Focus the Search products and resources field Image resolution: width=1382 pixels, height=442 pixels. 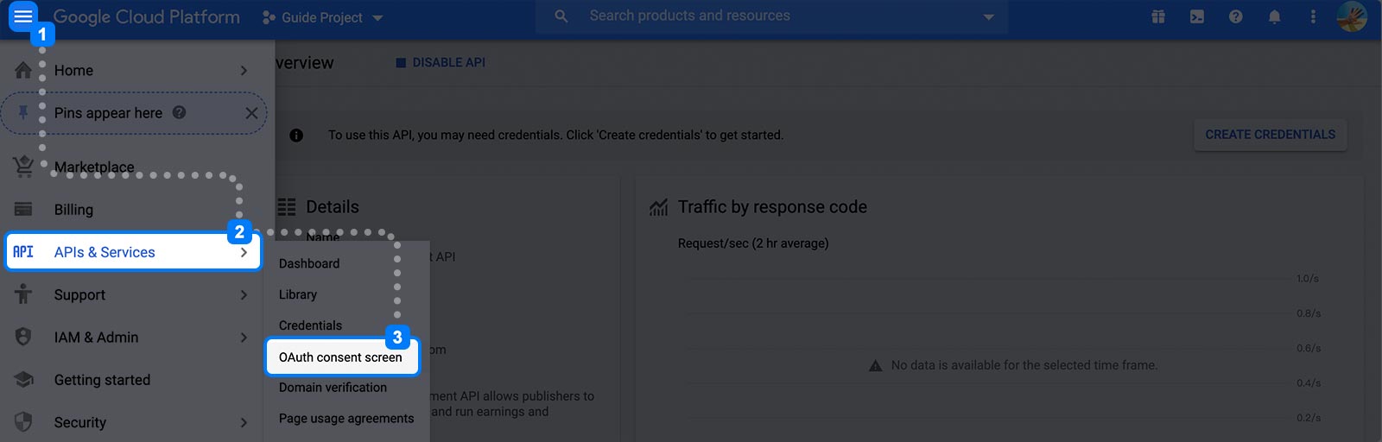[x=771, y=16]
